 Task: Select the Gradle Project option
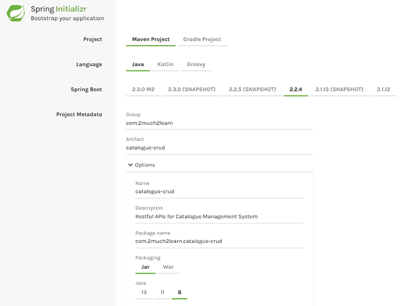(x=202, y=39)
